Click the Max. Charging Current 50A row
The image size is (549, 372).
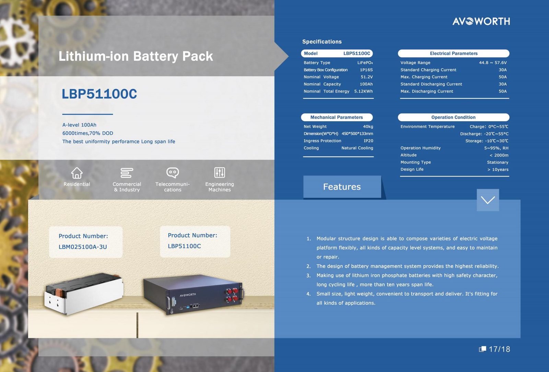454,77
